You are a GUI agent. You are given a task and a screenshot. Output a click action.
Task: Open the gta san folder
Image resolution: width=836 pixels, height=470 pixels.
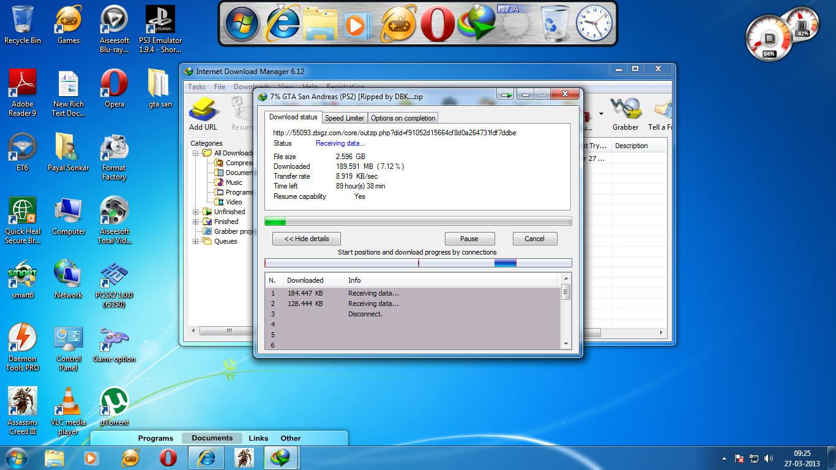160,88
